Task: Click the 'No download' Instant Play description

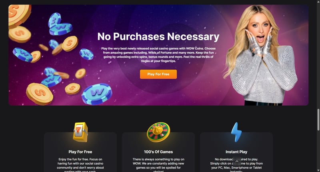Action: [236, 165]
